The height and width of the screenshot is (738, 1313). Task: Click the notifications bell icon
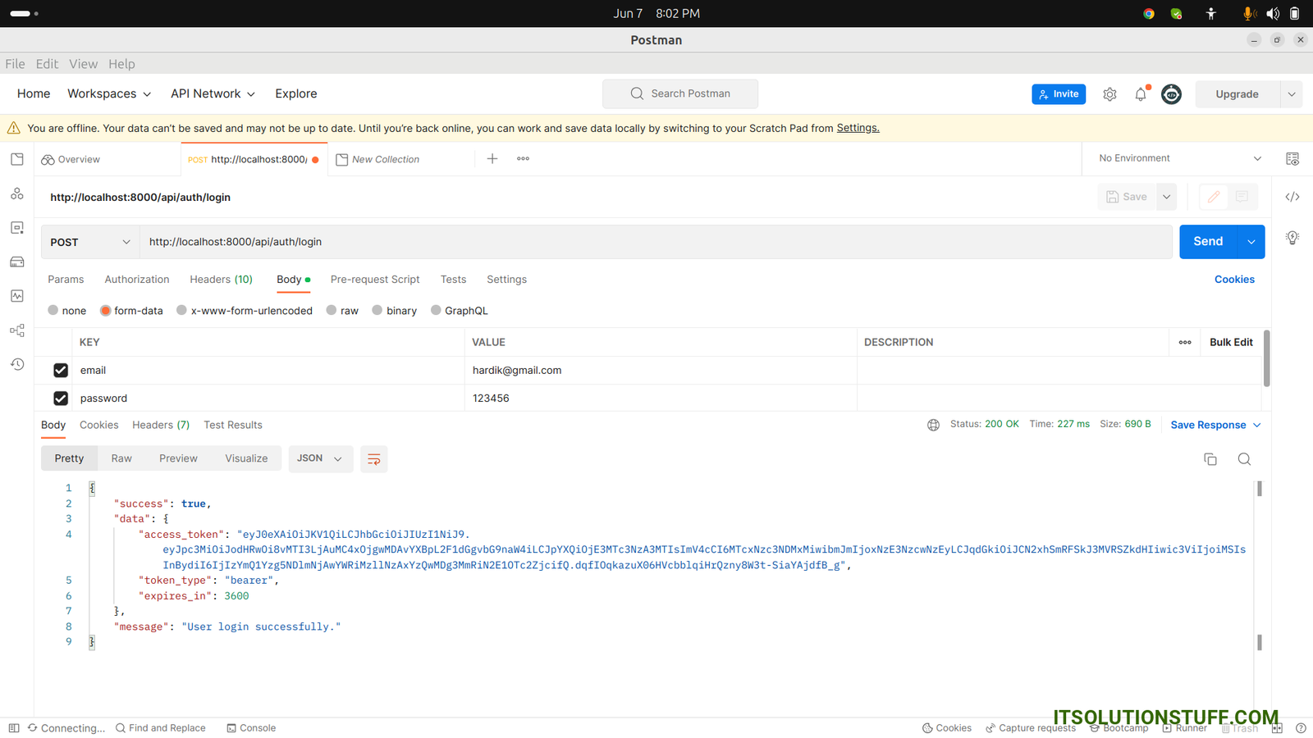coord(1141,94)
